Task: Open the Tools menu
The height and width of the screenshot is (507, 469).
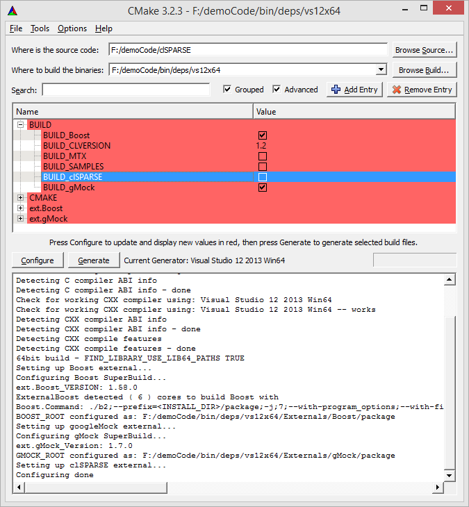Action: pyautogui.click(x=40, y=28)
